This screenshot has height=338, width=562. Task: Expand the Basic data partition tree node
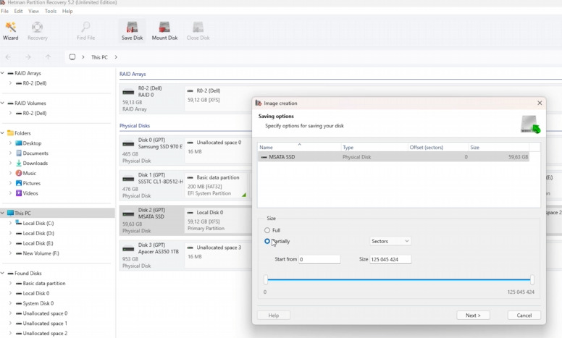tap(10, 283)
